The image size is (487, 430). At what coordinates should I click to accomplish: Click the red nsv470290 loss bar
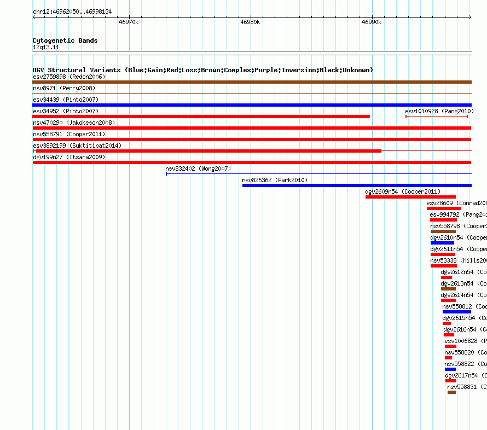tap(252, 128)
